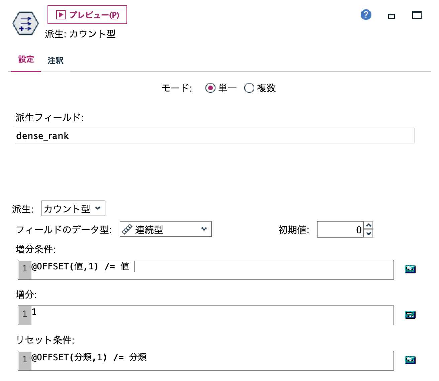
Task: Click the blue help question mark icon
Action: click(x=366, y=15)
